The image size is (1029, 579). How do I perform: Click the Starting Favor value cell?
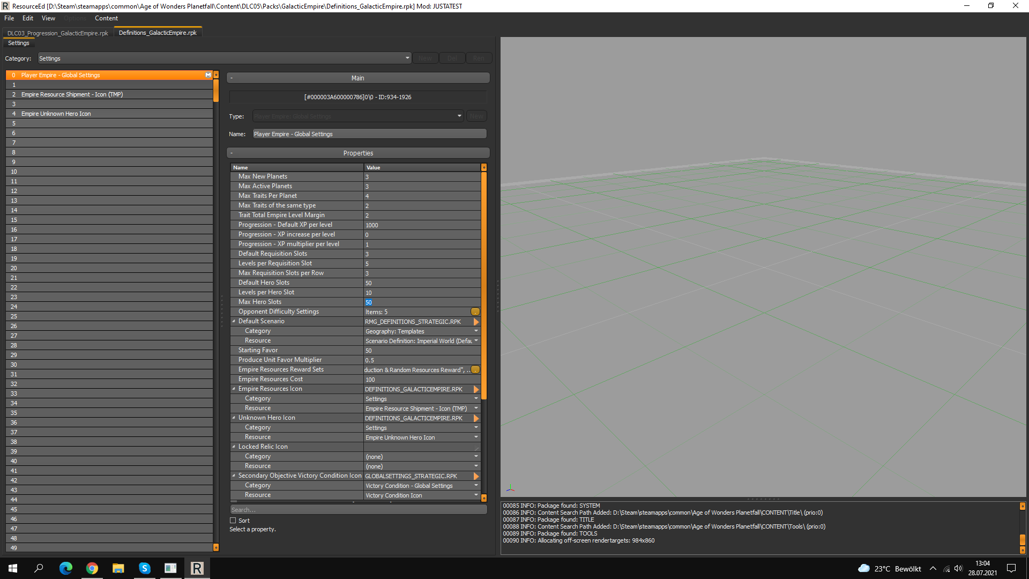pos(422,351)
